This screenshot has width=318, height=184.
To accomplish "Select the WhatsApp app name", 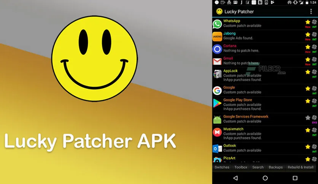I will tap(232, 21).
